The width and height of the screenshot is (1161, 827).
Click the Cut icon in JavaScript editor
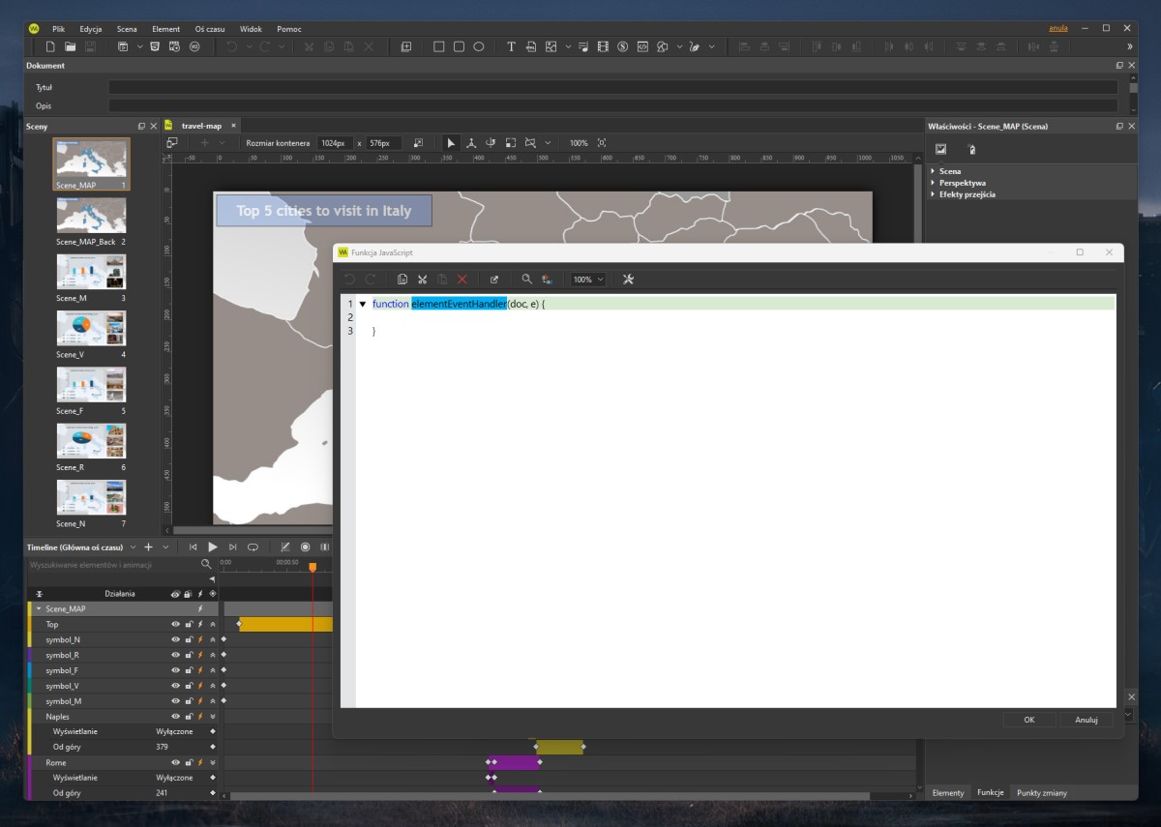(422, 280)
